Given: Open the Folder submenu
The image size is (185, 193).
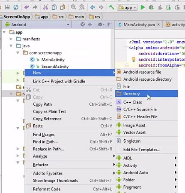Looking at the screenshot, I should (x=146, y=180).
